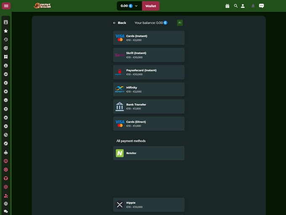The image size is (286, 215).
Task: Choose Bank Transfer payment method
Action: 148,106
